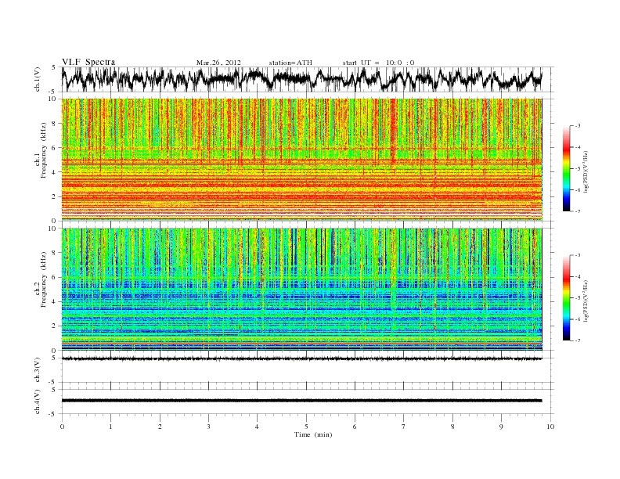Click the ch.3 voltage trace line
The image size is (620, 479).
pyautogui.click(x=301, y=358)
